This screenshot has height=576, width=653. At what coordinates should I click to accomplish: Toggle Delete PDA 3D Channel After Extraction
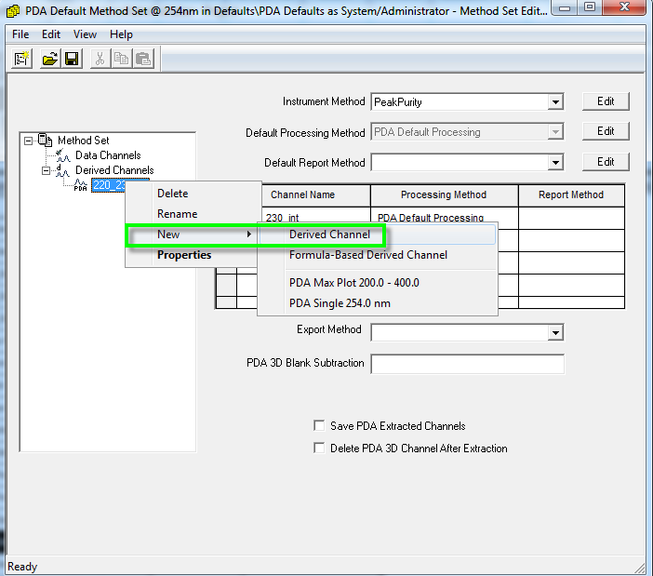click(320, 449)
